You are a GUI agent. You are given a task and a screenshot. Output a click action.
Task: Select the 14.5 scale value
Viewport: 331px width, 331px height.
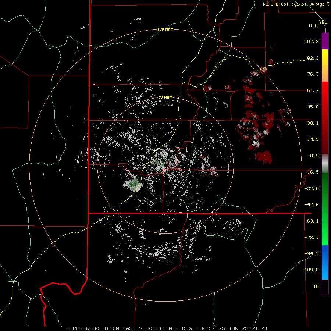pos(313,139)
